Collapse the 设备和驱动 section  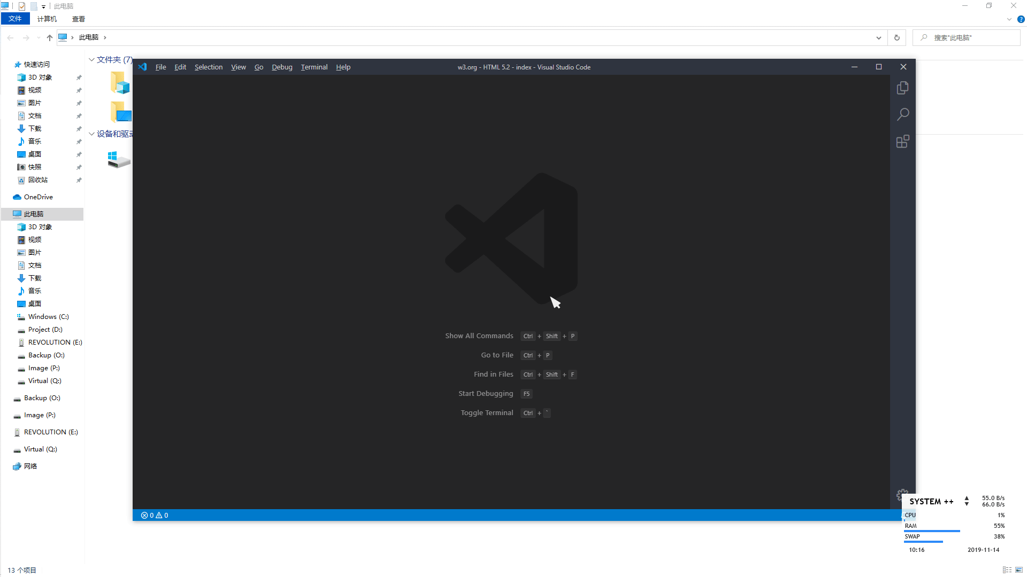tap(91, 134)
